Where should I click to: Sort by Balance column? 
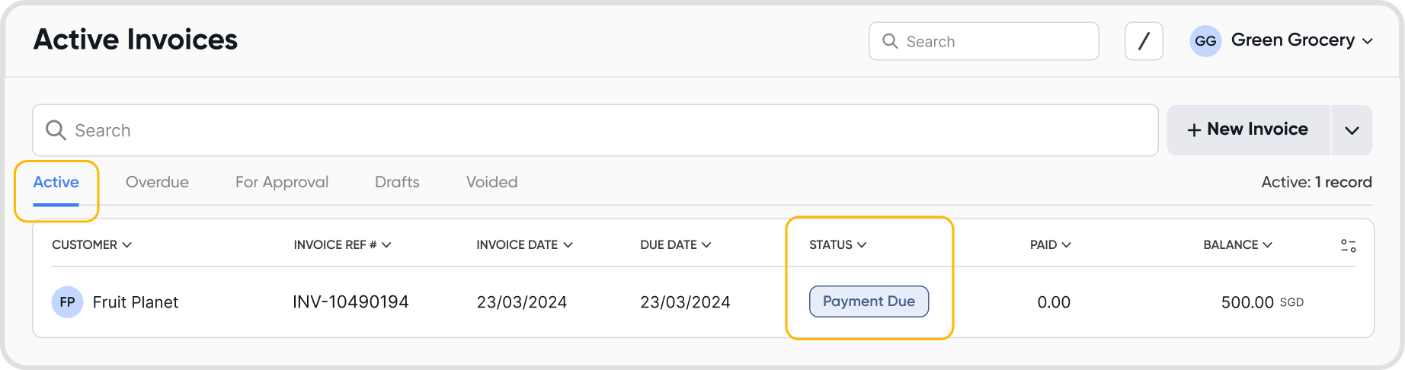coord(1237,245)
